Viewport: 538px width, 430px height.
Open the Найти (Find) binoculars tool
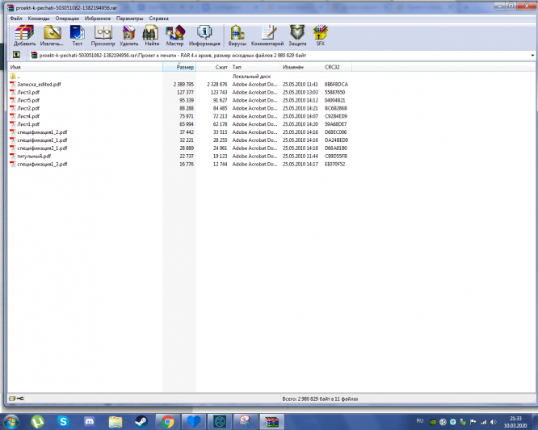point(152,35)
